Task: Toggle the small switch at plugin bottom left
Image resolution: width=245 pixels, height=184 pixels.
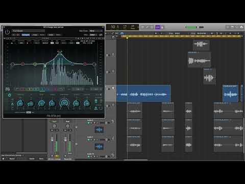Action: [x=29, y=112]
